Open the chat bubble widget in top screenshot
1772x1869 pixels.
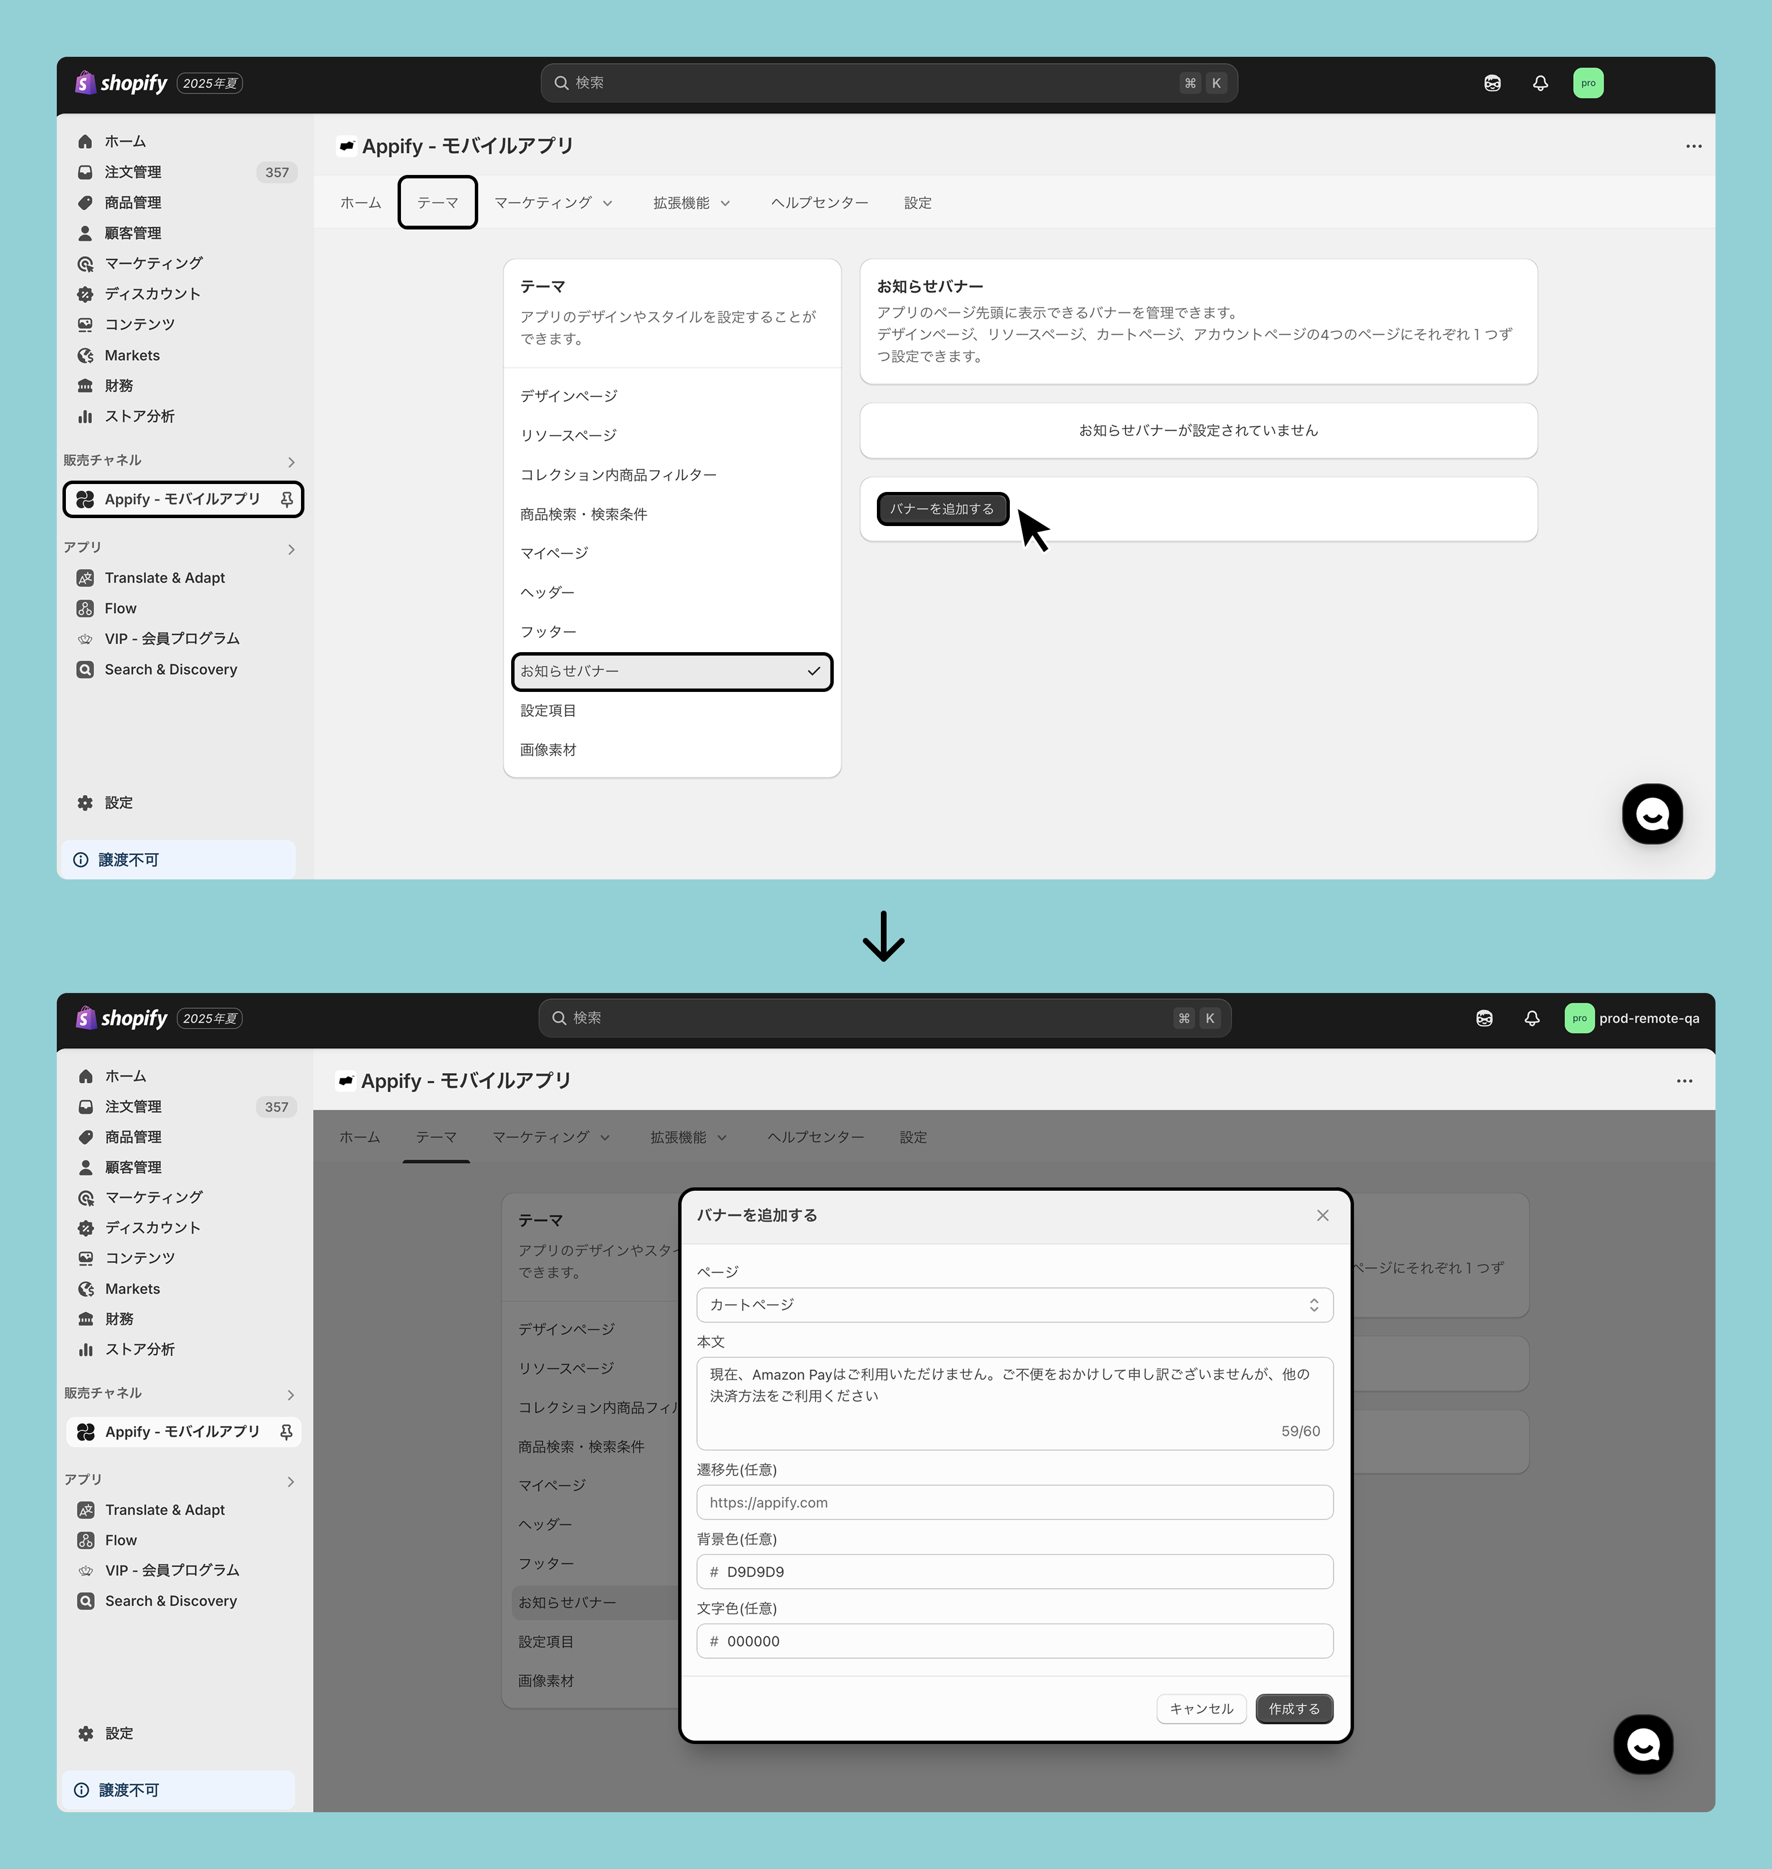pyautogui.click(x=1652, y=813)
